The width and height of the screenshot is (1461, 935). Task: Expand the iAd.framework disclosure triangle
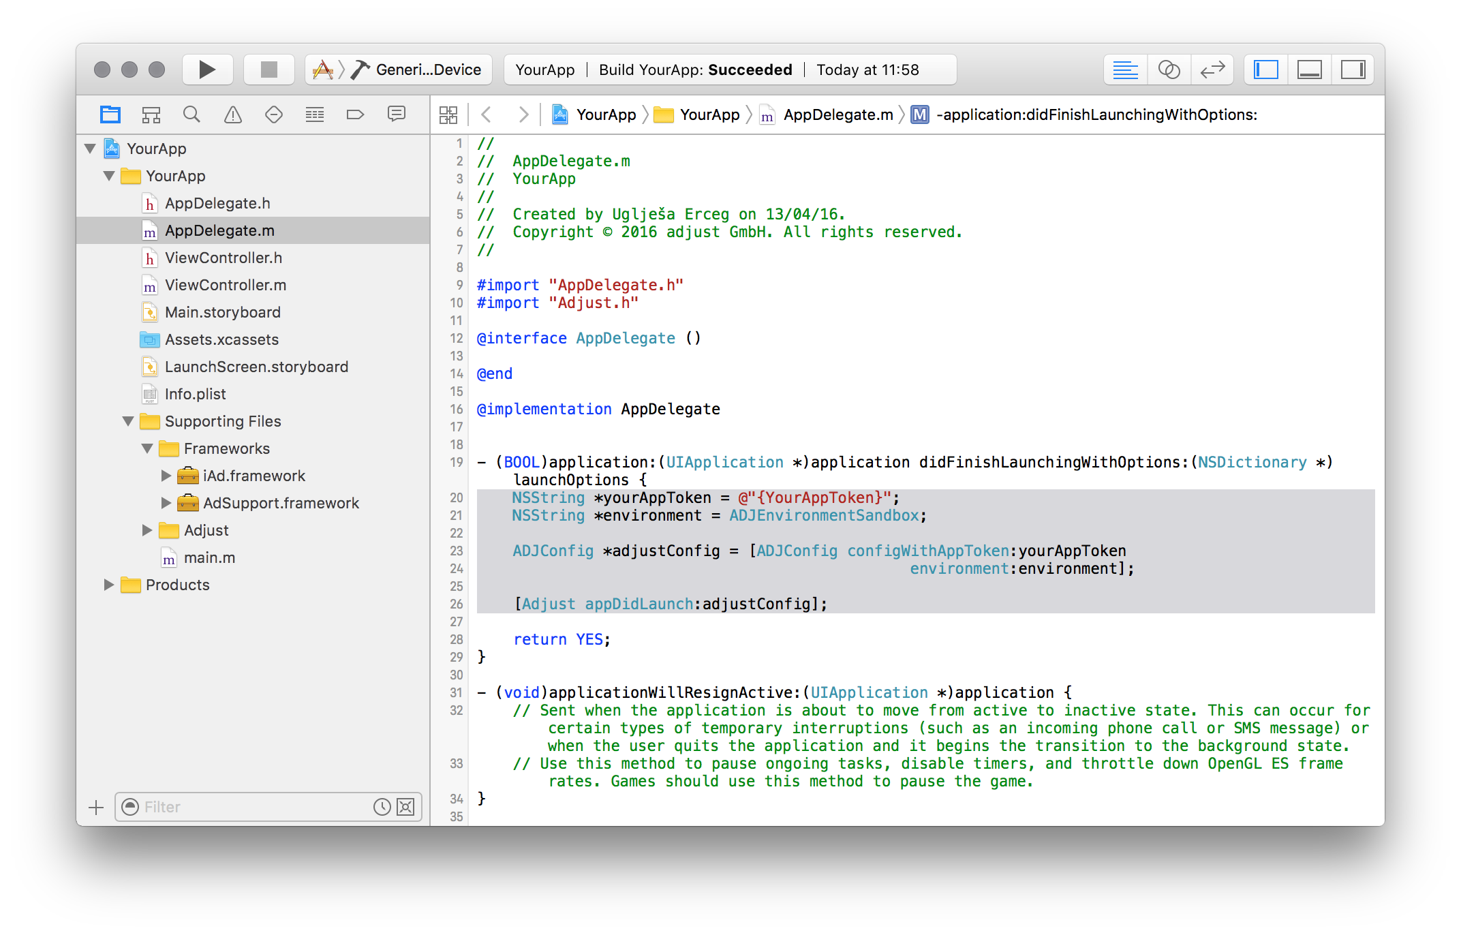point(166,476)
